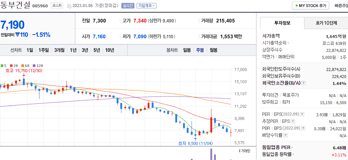The width and height of the screenshot is (348, 160).
Task: Click the 거래대금 value 1,553 백만
Action: (x=231, y=36)
